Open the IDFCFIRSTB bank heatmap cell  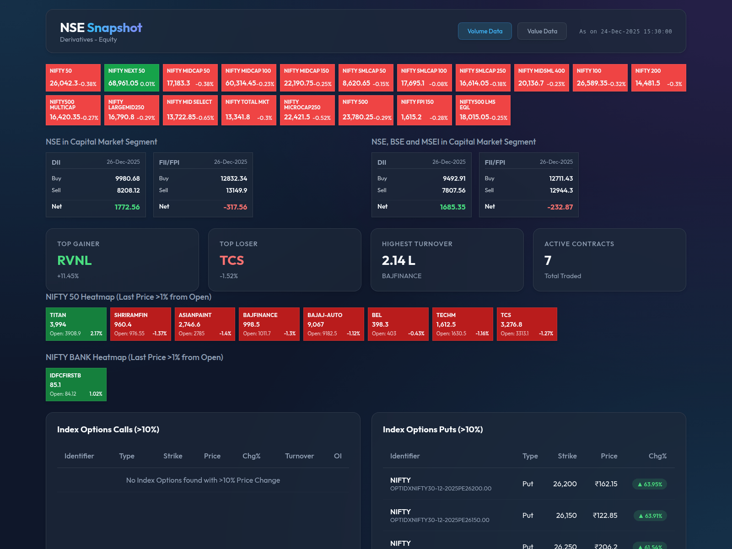(76, 384)
